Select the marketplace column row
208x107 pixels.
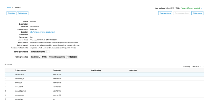[105, 74]
